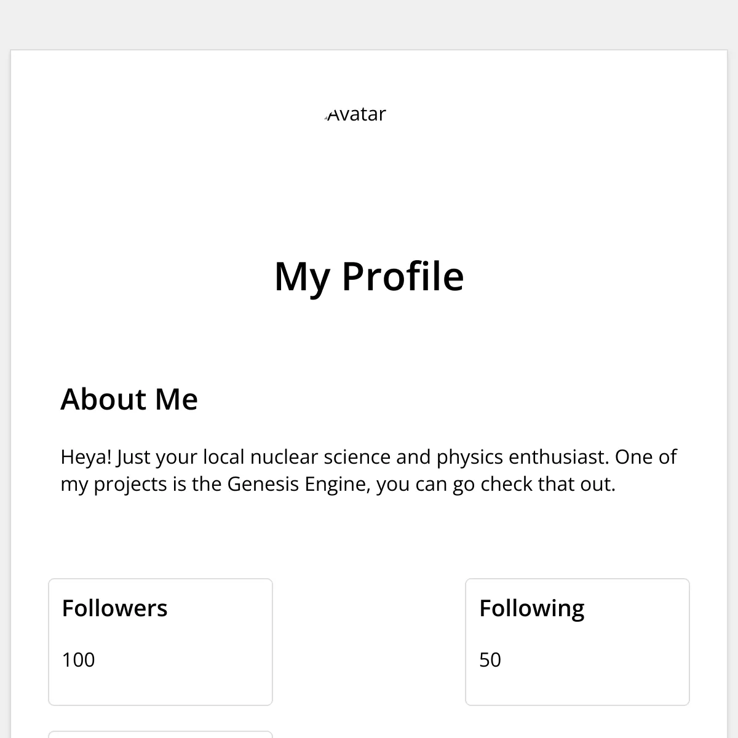Click the partially visible card below Followers
This screenshot has width=738, height=738.
click(161, 734)
